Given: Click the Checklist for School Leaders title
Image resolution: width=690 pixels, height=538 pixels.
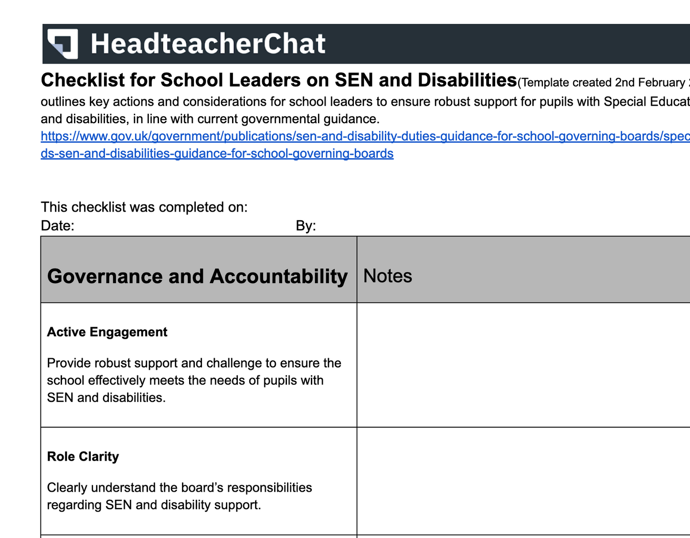Looking at the screenshot, I should (x=279, y=80).
